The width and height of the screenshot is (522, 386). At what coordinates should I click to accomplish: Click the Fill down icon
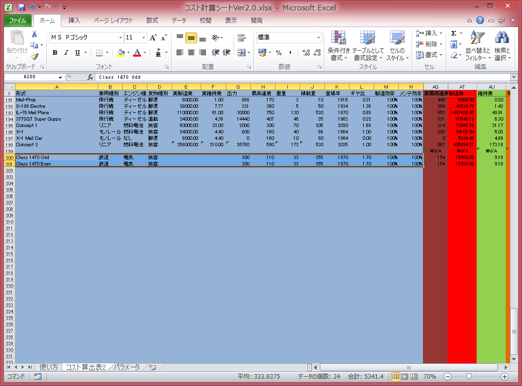454,44
